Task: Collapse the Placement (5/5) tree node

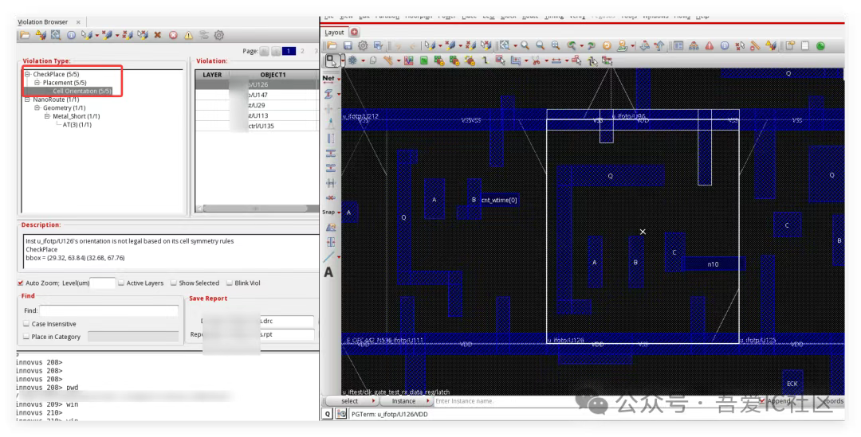Action: pyautogui.click(x=37, y=82)
